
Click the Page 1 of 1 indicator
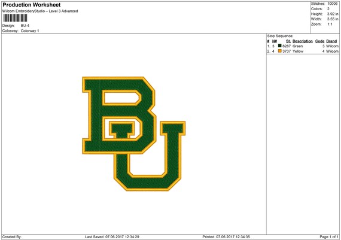(x=329, y=237)
